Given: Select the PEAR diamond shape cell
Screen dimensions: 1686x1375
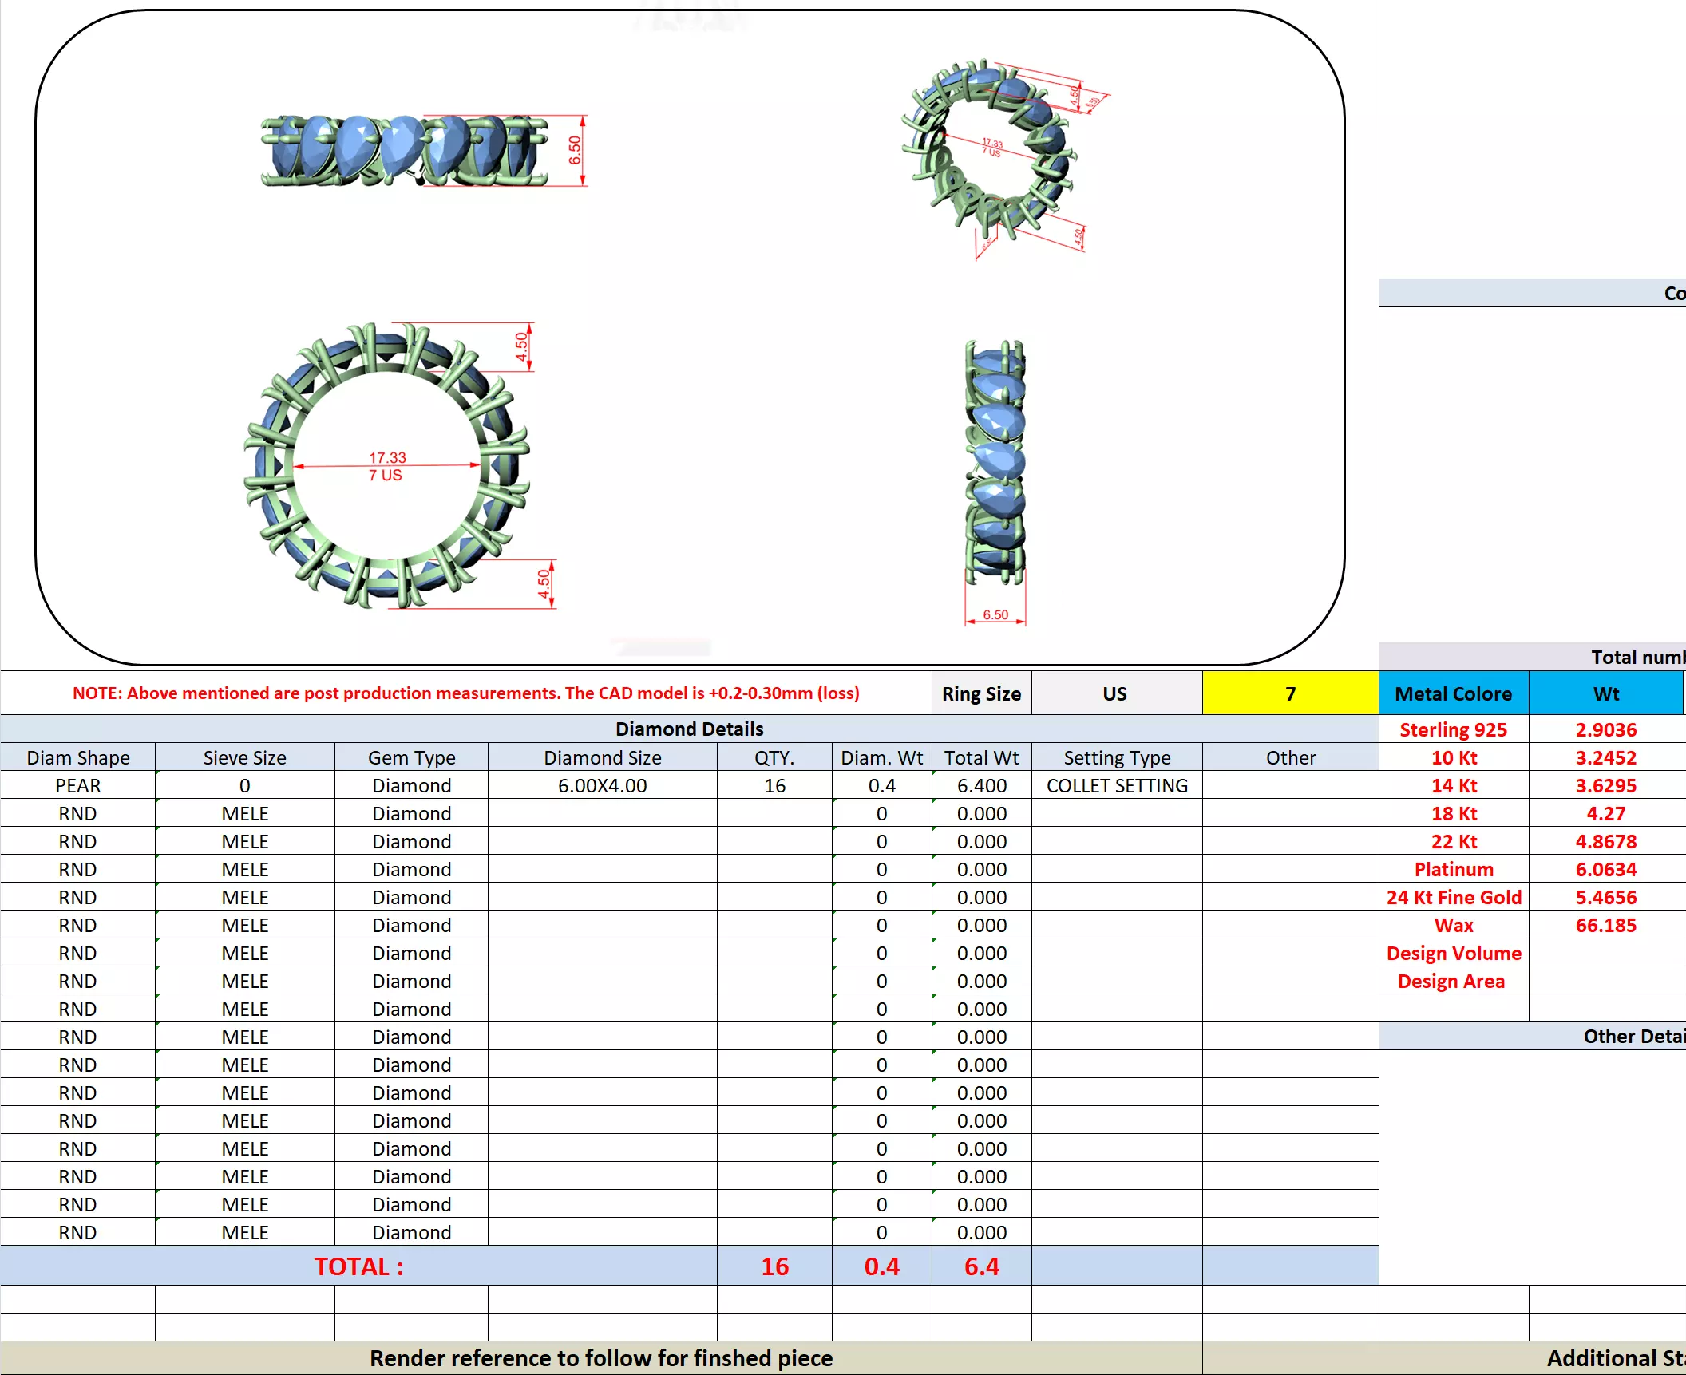Looking at the screenshot, I should [x=78, y=785].
